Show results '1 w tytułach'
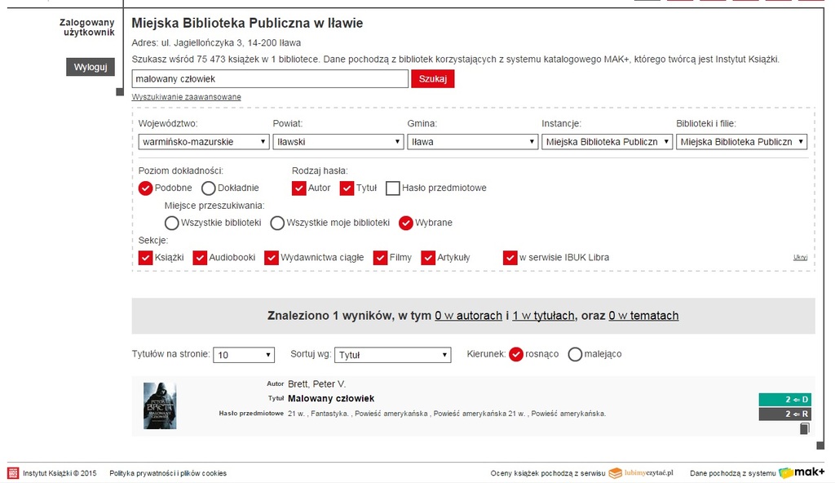 click(x=544, y=316)
